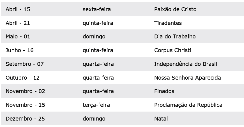244x127 pixels.
Task: Select the "Junho - 16" date cell
Action: 20,50
